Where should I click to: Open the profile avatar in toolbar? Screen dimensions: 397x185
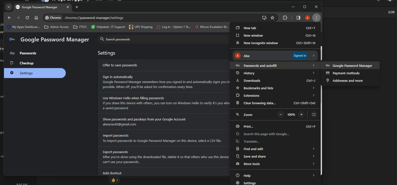307,18
